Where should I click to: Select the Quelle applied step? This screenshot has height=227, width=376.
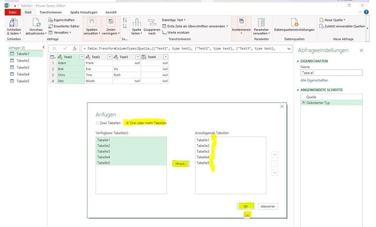331,97
